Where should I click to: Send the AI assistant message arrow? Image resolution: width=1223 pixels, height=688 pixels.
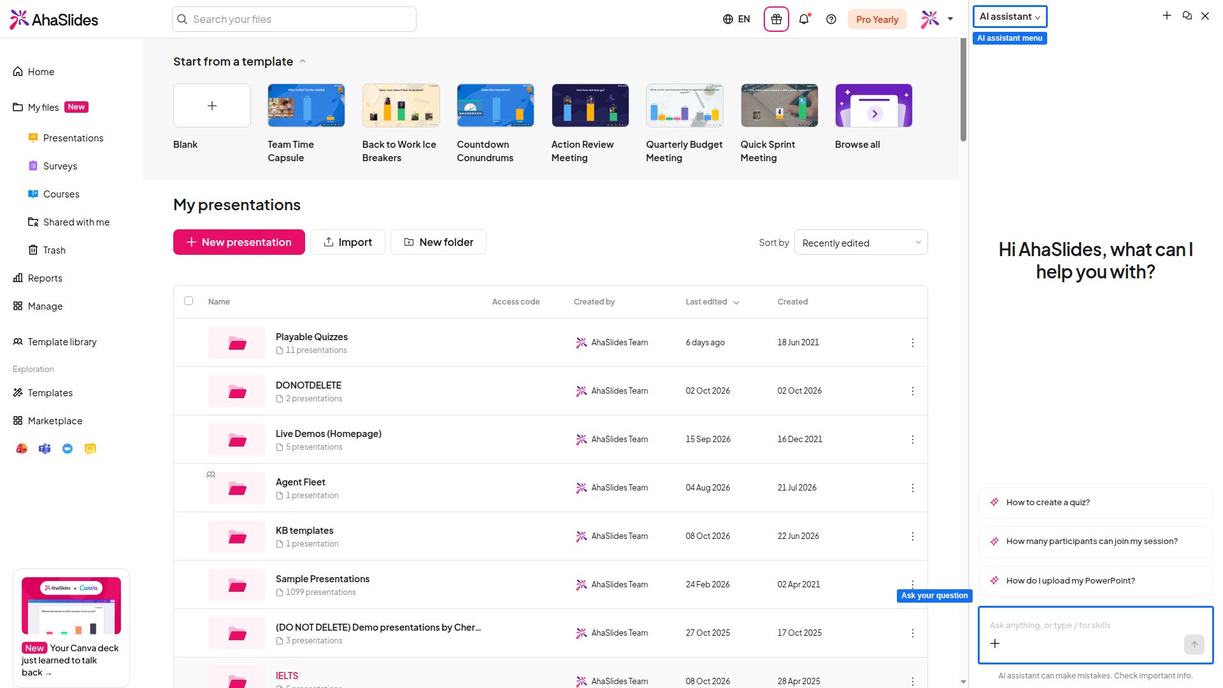click(x=1194, y=645)
